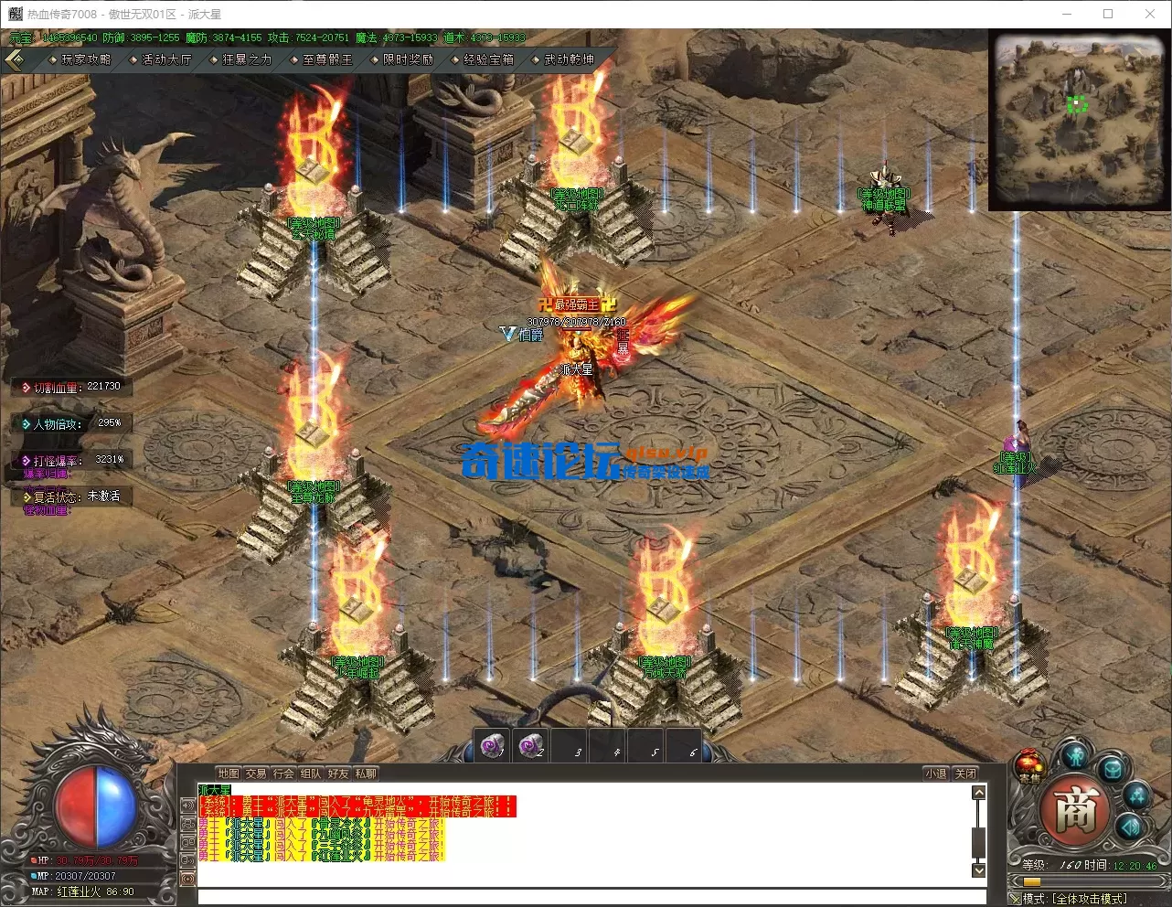Viewport: 1172px width, 907px height.
Task: Select empty quick slot 5
Action: coord(646,747)
